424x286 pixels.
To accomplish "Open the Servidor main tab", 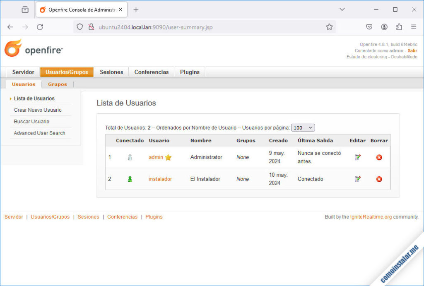I will pos(23,72).
